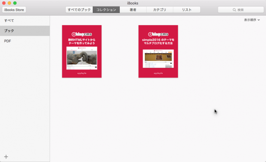
Task: Maximize iBooks window with green button
Action: click(15, 3)
